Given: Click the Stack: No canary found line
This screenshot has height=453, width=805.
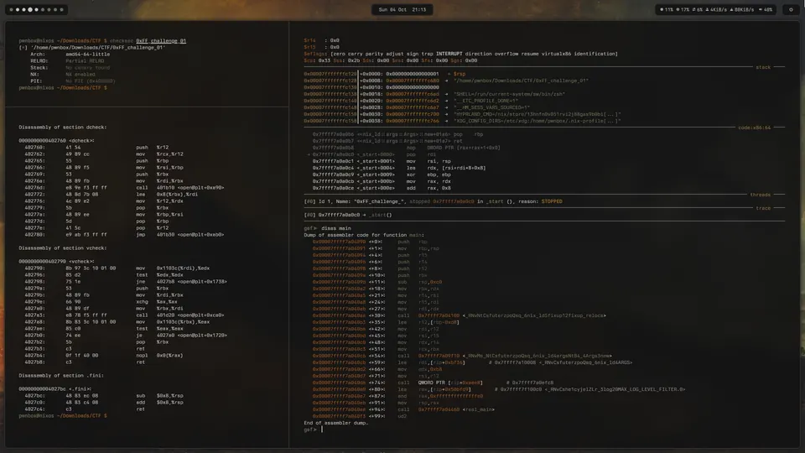Looking at the screenshot, I should coord(70,67).
